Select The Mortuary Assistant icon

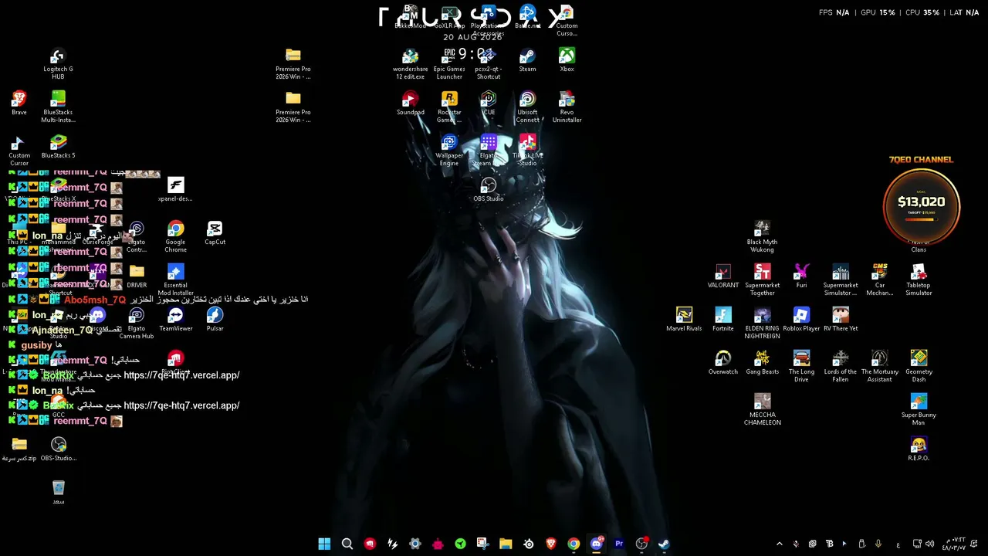[x=879, y=366]
